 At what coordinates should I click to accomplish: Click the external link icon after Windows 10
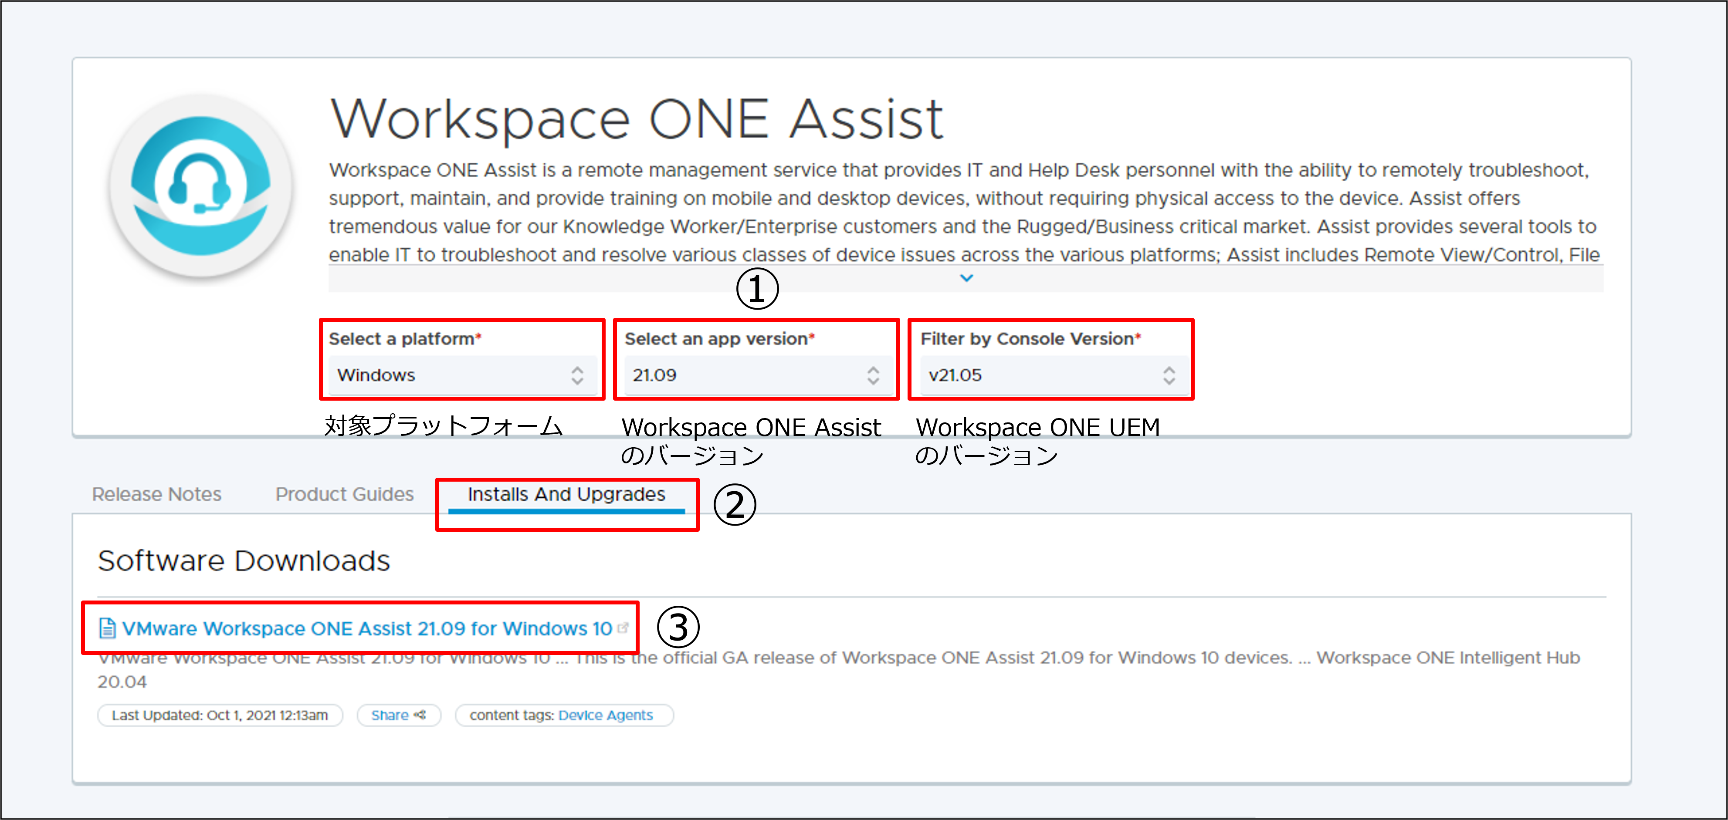(x=623, y=628)
